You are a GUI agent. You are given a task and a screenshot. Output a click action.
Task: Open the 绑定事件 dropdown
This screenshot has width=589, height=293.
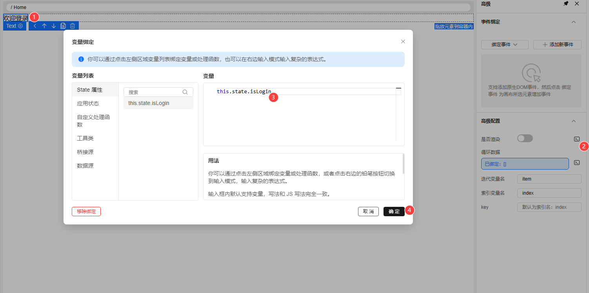click(504, 45)
